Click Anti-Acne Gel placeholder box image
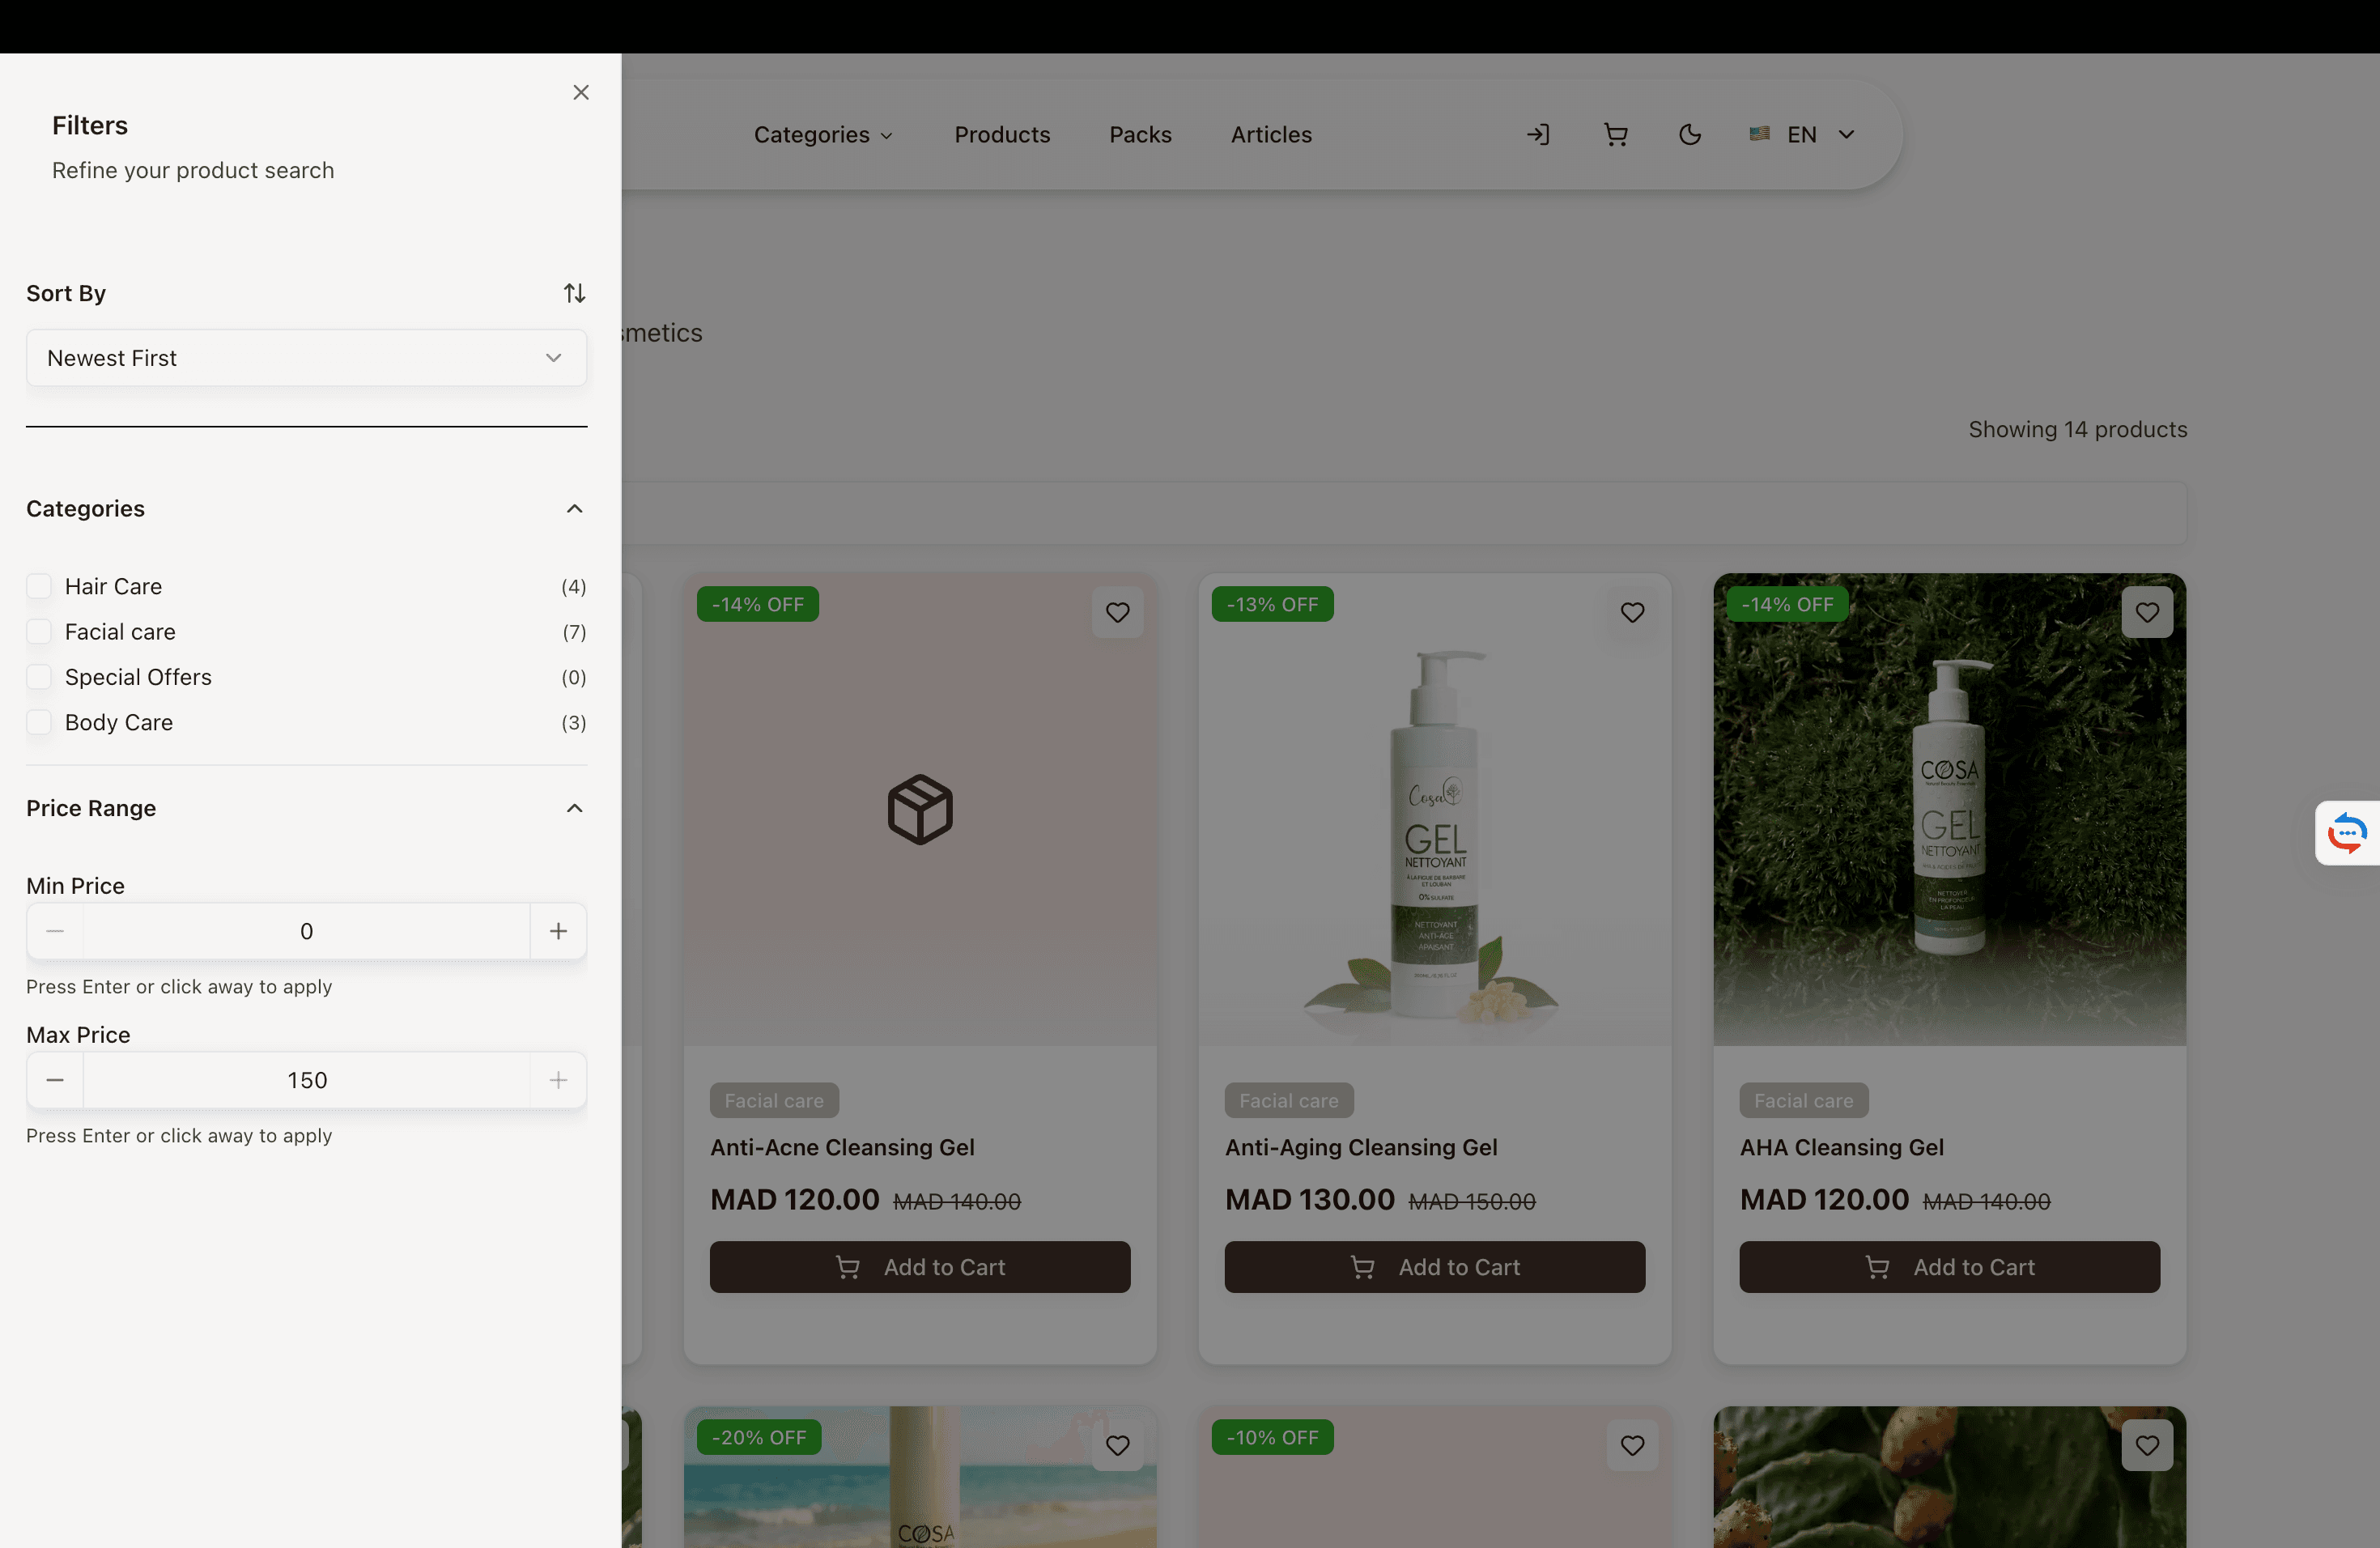The width and height of the screenshot is (2380, 1548). pos(920,809)
